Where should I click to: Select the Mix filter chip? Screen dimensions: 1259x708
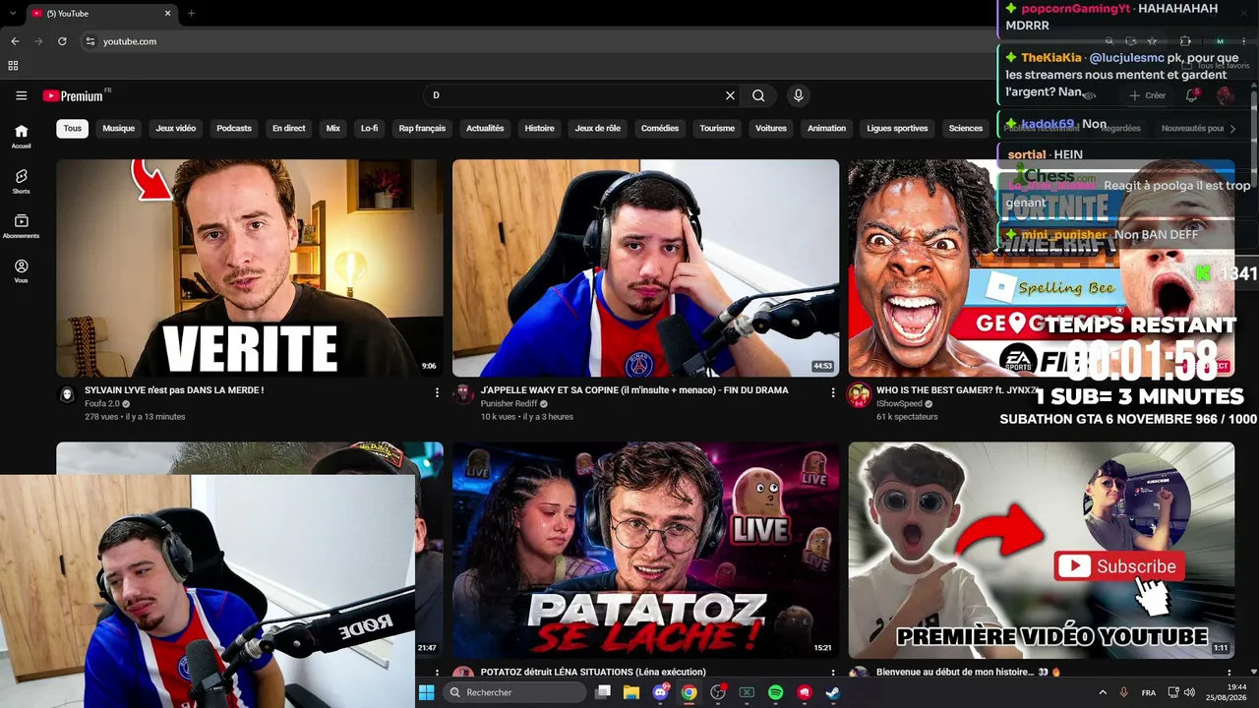pos(333,128)
